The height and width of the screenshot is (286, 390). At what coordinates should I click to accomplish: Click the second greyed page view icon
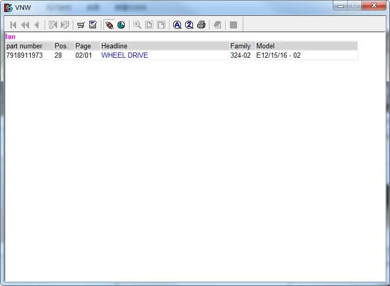(x=161, y=25)
